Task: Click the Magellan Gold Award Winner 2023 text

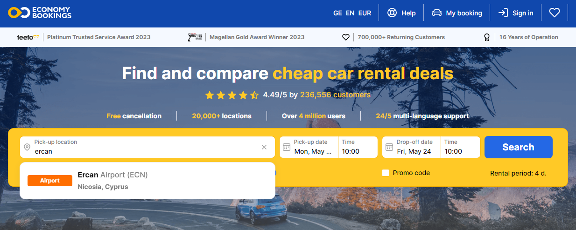Action: click(257, 37)
